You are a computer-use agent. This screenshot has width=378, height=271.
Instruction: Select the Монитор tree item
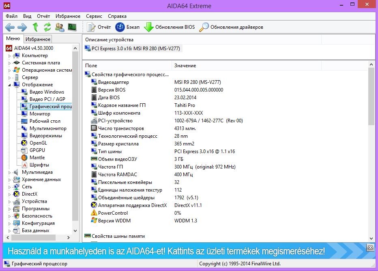(40, 114)
